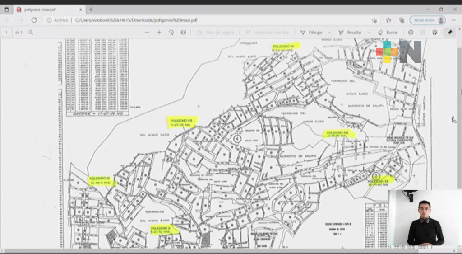Open the Collections icon in Edge
Image resolution: width=462 pixels, height=254 pixels.
[x=402, y=20]
